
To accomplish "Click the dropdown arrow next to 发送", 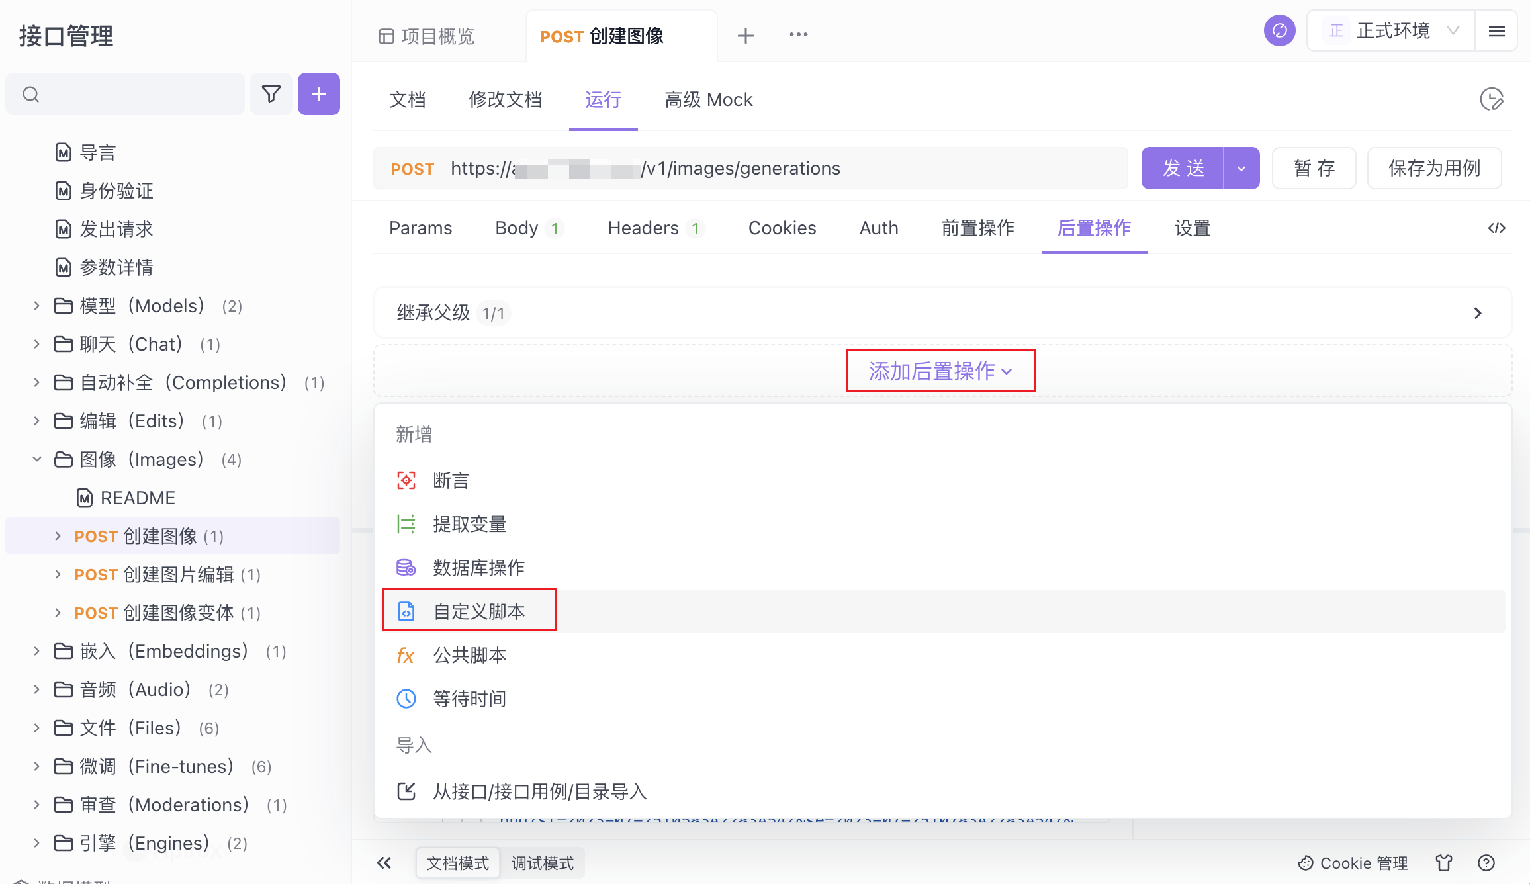I will [x=1241, y=168].
